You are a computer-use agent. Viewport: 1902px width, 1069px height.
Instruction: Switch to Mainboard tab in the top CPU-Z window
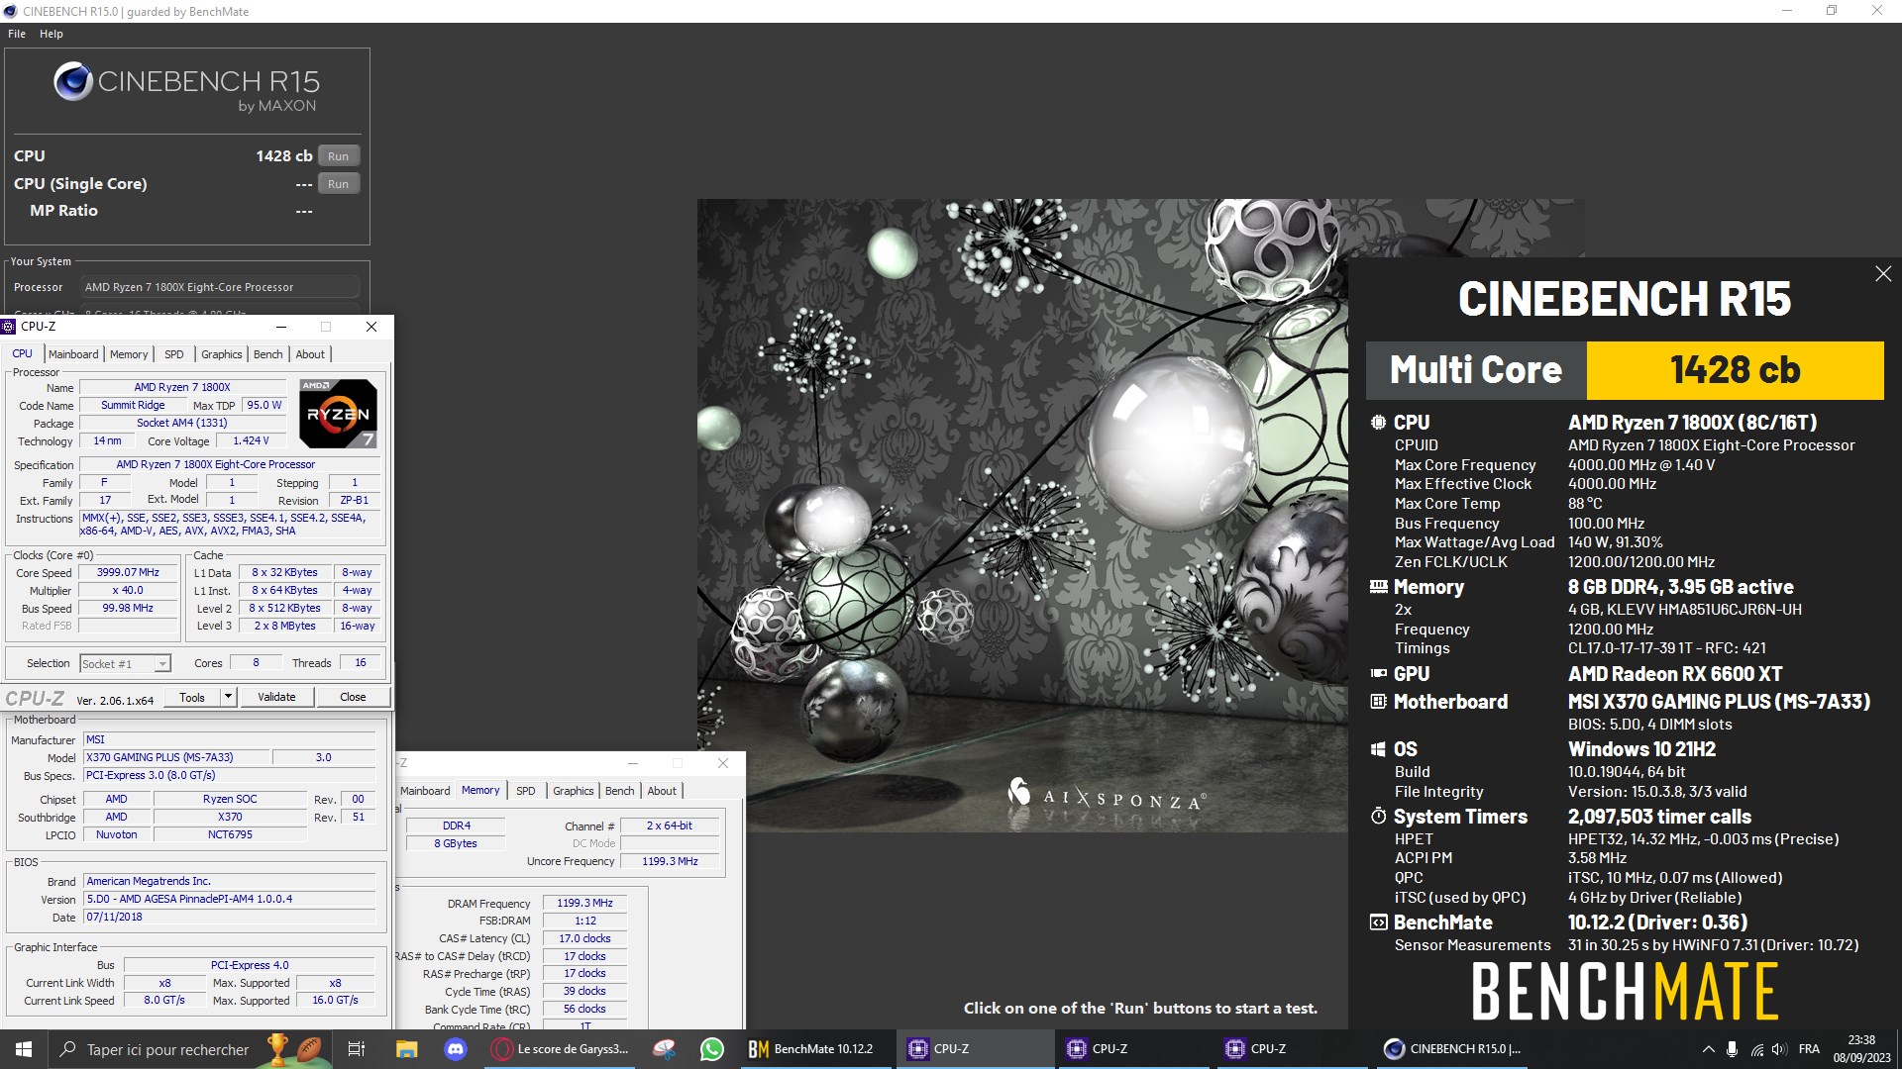(73, 354)
